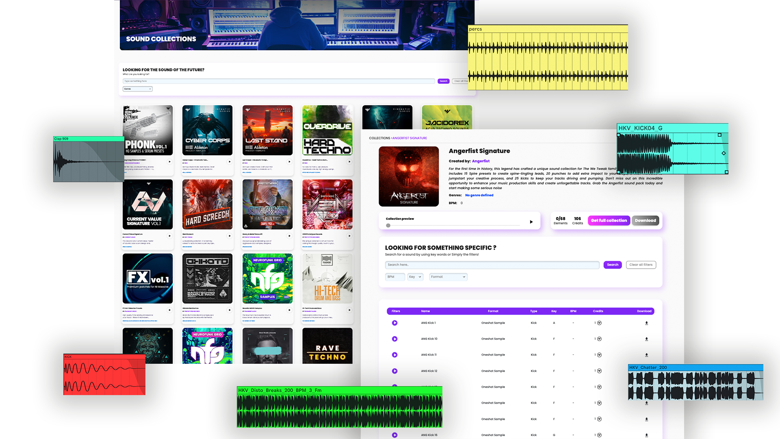The width and height of the screenshot is (780, 439).
Task: Play the collection preview
Action: [x=531, y=222]
